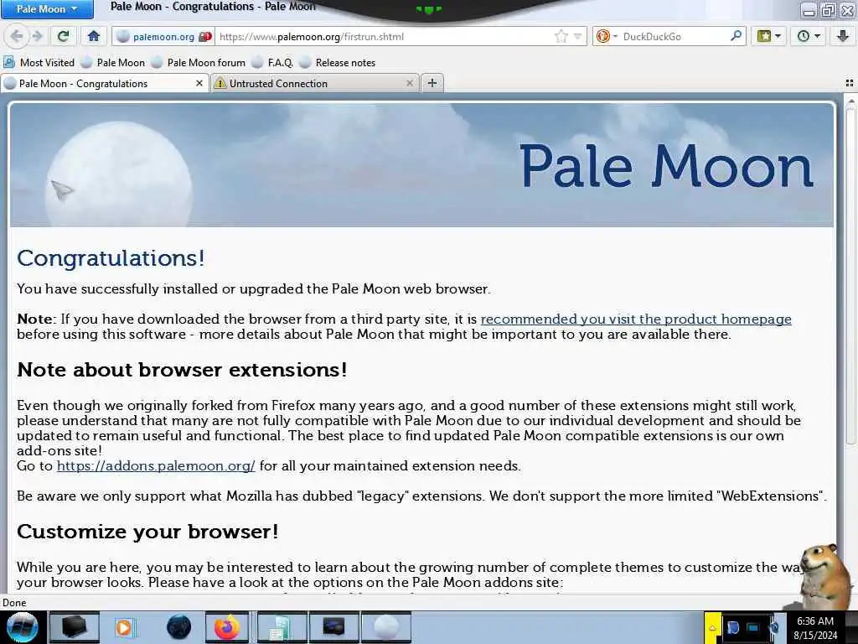The width and height of the screenshot is (858, 644).
Task: Expand the URL history dropdown arrow
Action: point(577,37)
